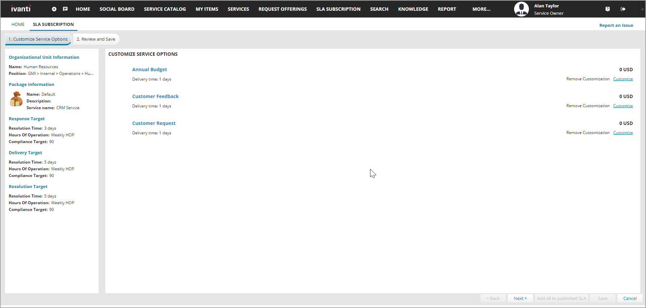Go to step 2 Review and Save

click(96, 39)
